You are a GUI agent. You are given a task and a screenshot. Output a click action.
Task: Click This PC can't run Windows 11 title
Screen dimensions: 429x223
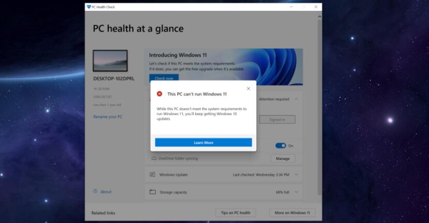(x=197, y=94)
